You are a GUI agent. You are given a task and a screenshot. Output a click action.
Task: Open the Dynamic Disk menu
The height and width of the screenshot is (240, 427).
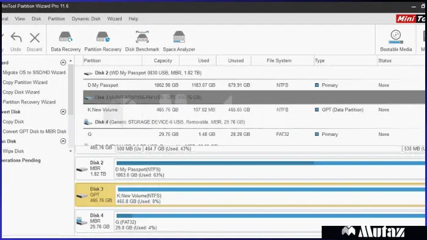coord(86,19)
